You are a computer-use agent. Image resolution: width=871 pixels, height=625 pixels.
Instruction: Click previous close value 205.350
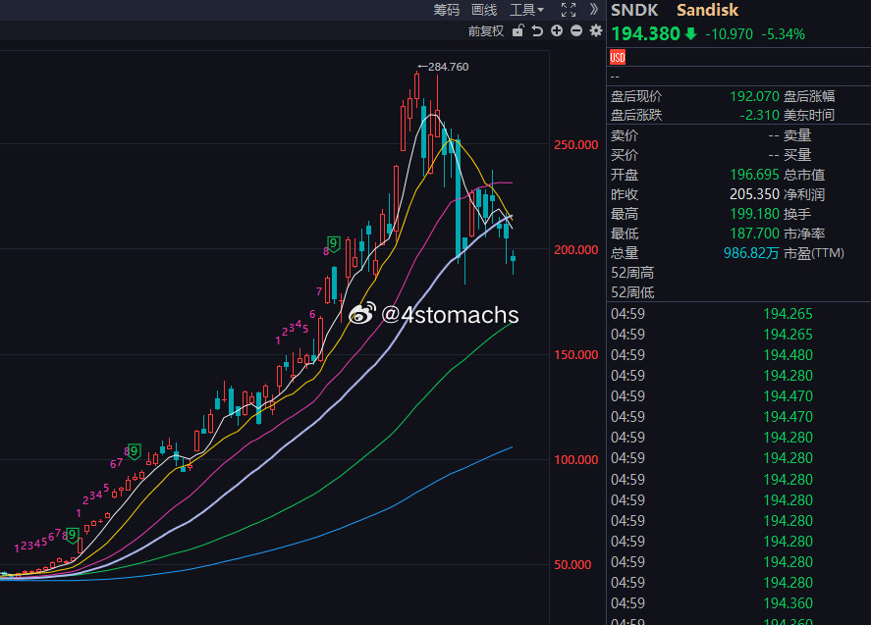(x=754, y=194)
